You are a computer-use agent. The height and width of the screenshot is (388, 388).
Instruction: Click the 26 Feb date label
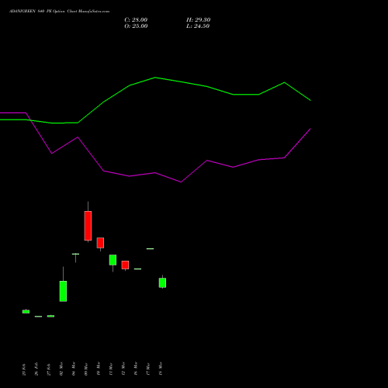[x=36, y=369]
